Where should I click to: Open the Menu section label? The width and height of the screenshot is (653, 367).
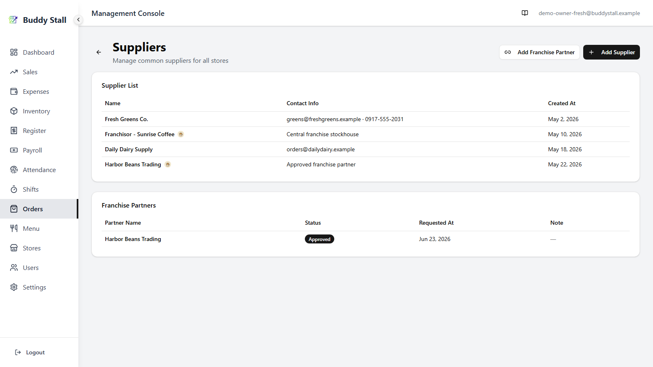tap(31, 228)
